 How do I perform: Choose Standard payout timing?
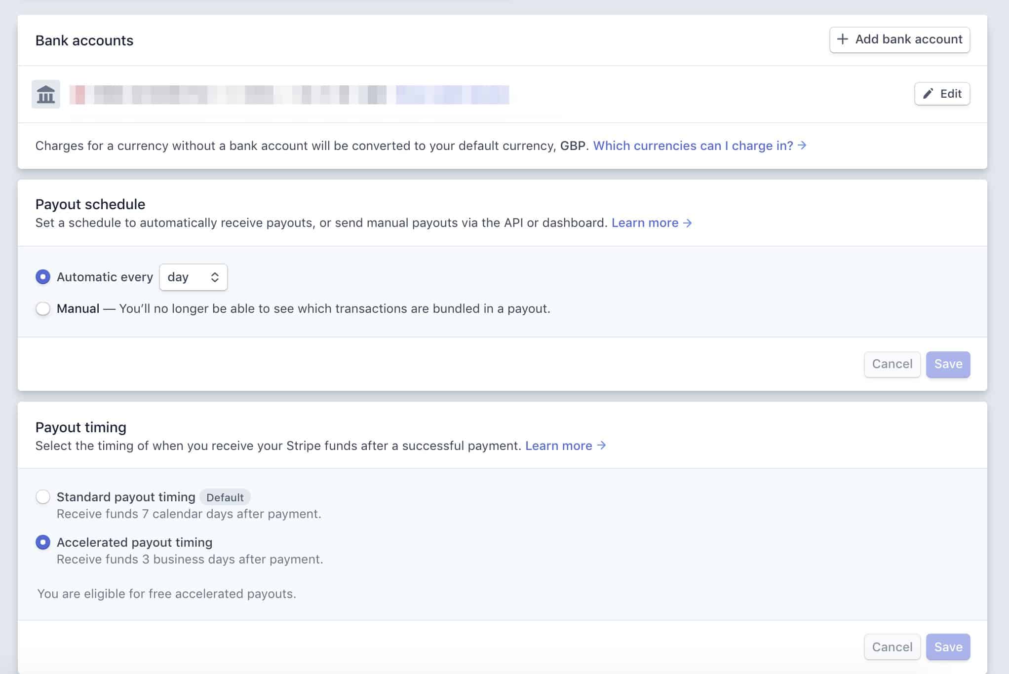43,497
